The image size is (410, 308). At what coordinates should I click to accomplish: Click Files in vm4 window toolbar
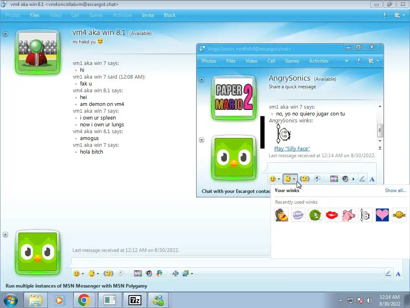(x=34, y=15)
